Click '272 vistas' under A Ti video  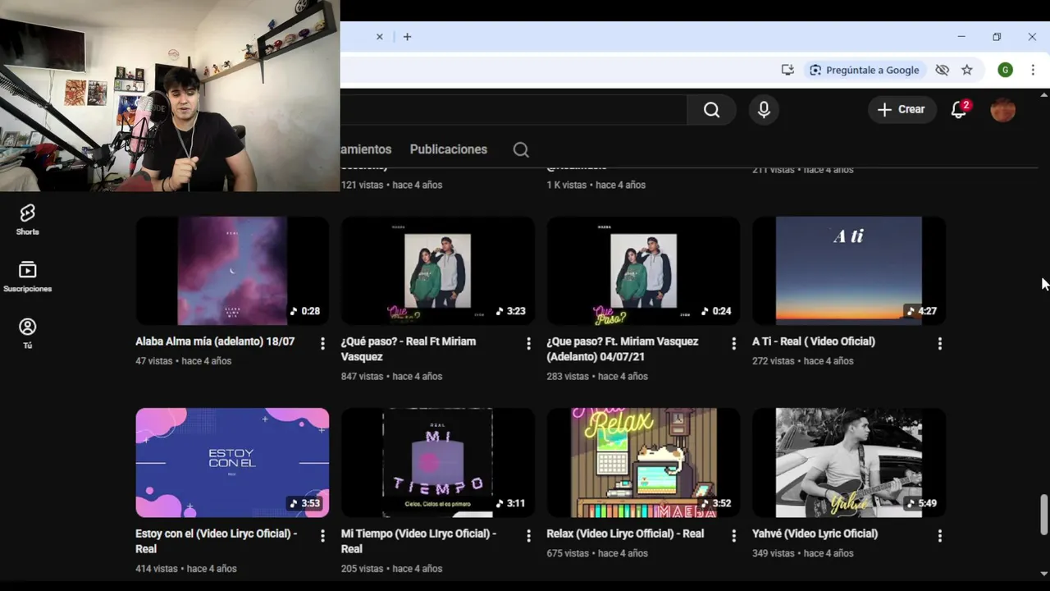[774, 361]
